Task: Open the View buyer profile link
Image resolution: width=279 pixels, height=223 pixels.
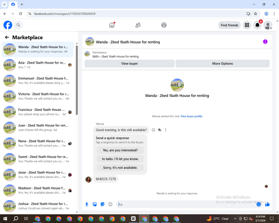Action: pos(191,117)
